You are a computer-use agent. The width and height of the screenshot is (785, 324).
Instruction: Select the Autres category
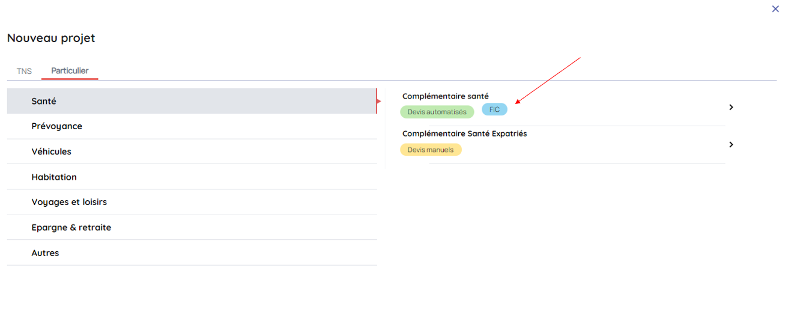[45, 253]
